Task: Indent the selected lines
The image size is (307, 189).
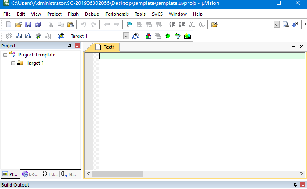Action: coord(172,25)
